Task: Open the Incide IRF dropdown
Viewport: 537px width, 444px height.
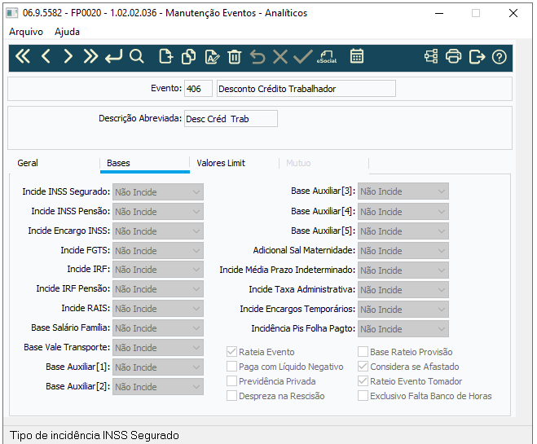Action: [x=158, y=270]
